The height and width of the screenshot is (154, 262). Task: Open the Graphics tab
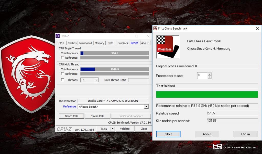(x=123, y=43)
